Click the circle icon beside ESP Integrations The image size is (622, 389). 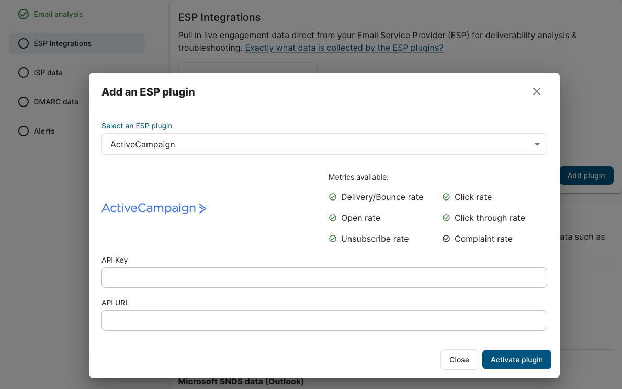24,43
